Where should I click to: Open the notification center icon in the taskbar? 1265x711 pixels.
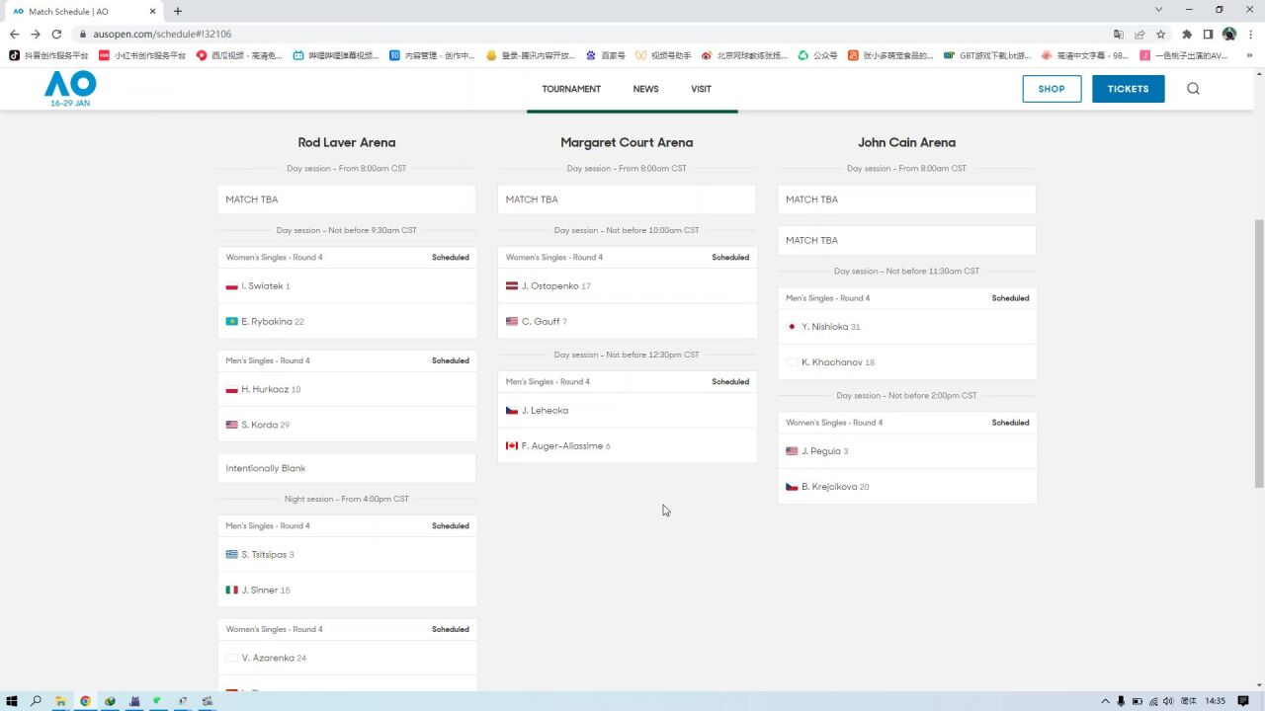click(x=1243, y=701)
